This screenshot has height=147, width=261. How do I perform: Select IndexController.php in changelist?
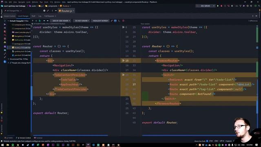[x=21, y=32]
